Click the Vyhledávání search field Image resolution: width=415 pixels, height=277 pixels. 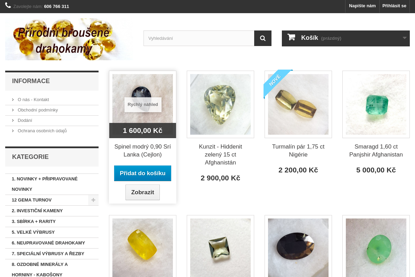(199, 38)
